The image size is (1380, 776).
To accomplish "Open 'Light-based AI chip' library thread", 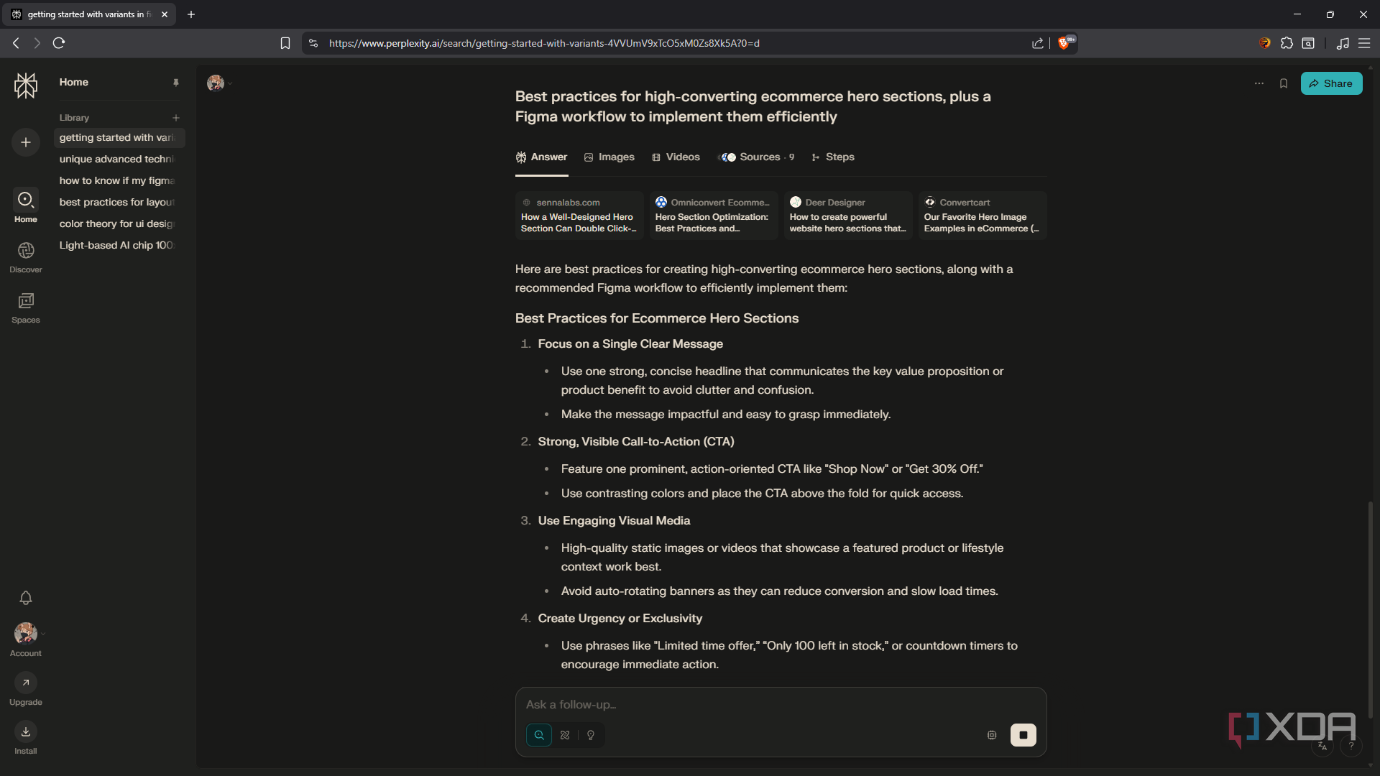I will 118,246.
